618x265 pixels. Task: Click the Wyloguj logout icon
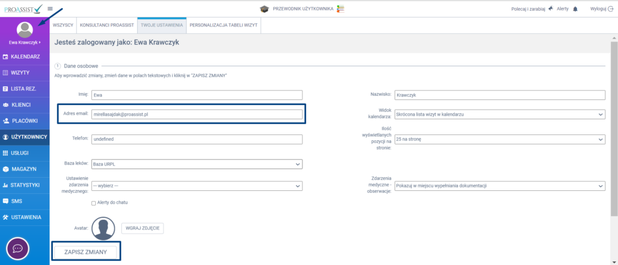[610, 9]
